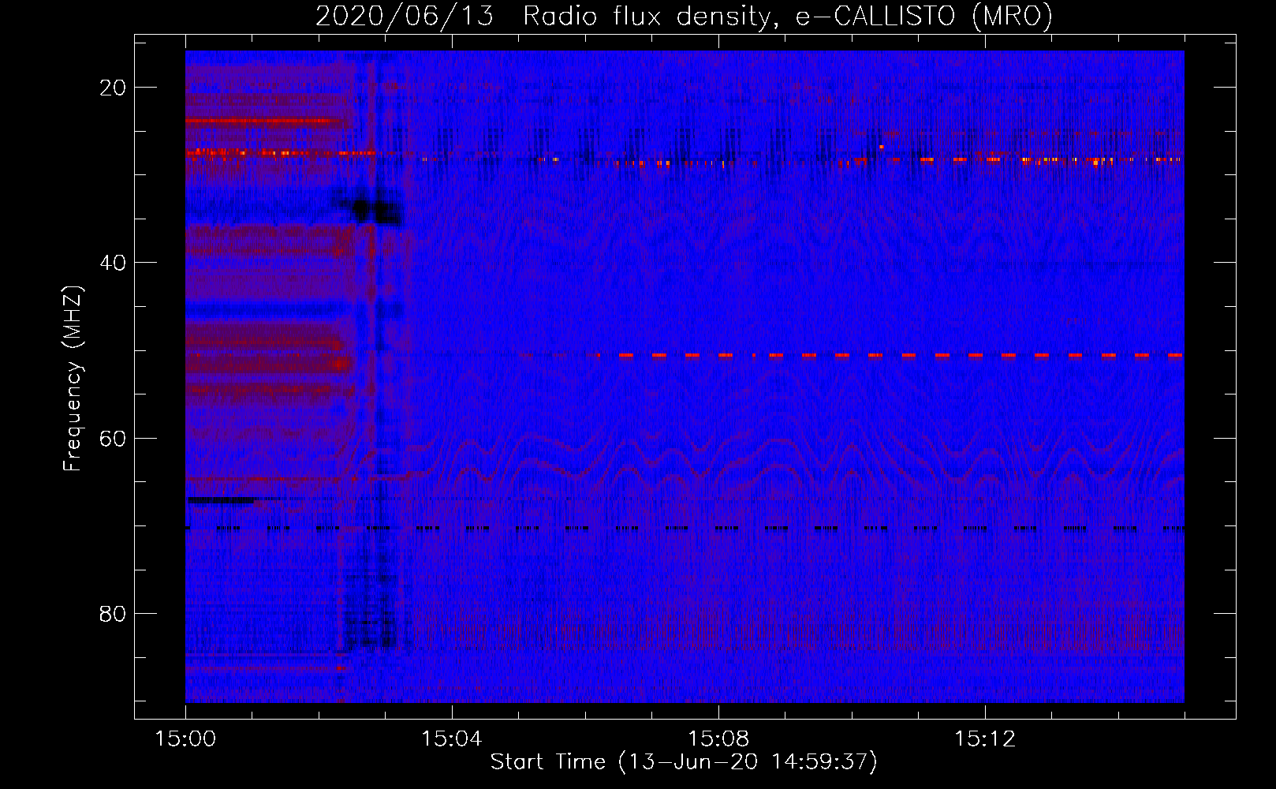1276x789 pixels.
Task: Click the 15:08 time tick label
Action: click(x=718, y=739)
